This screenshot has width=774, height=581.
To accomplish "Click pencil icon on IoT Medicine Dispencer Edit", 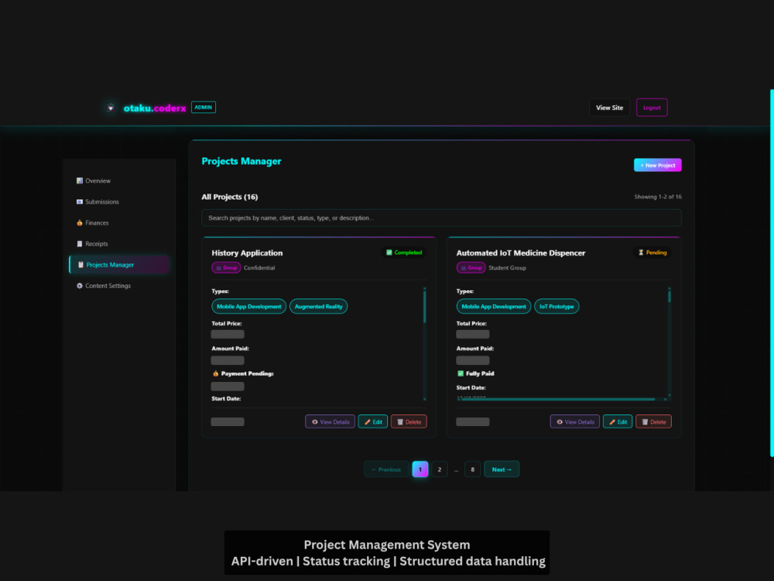I will tap(612, 422).
